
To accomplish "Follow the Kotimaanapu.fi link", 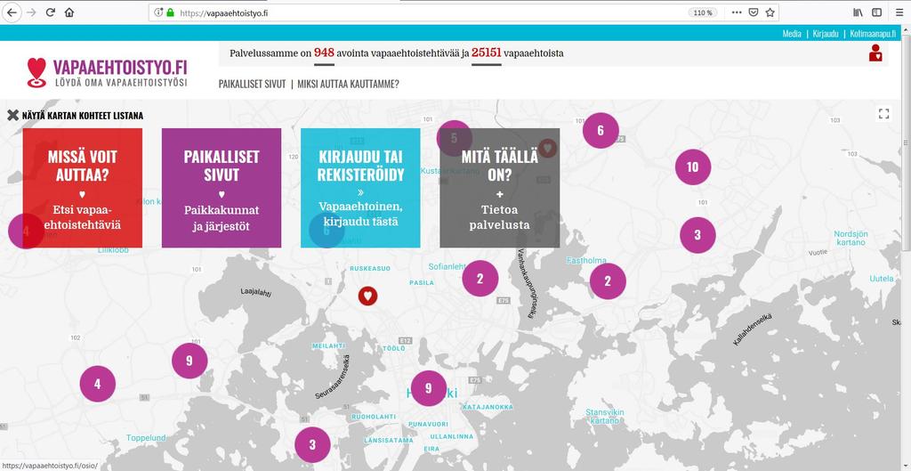I will click(x=873, y=34).
